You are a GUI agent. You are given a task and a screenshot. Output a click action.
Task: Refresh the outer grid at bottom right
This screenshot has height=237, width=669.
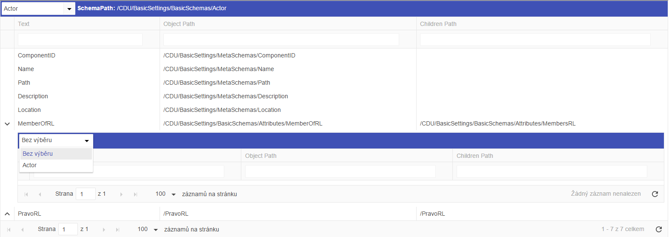(658, 229)
